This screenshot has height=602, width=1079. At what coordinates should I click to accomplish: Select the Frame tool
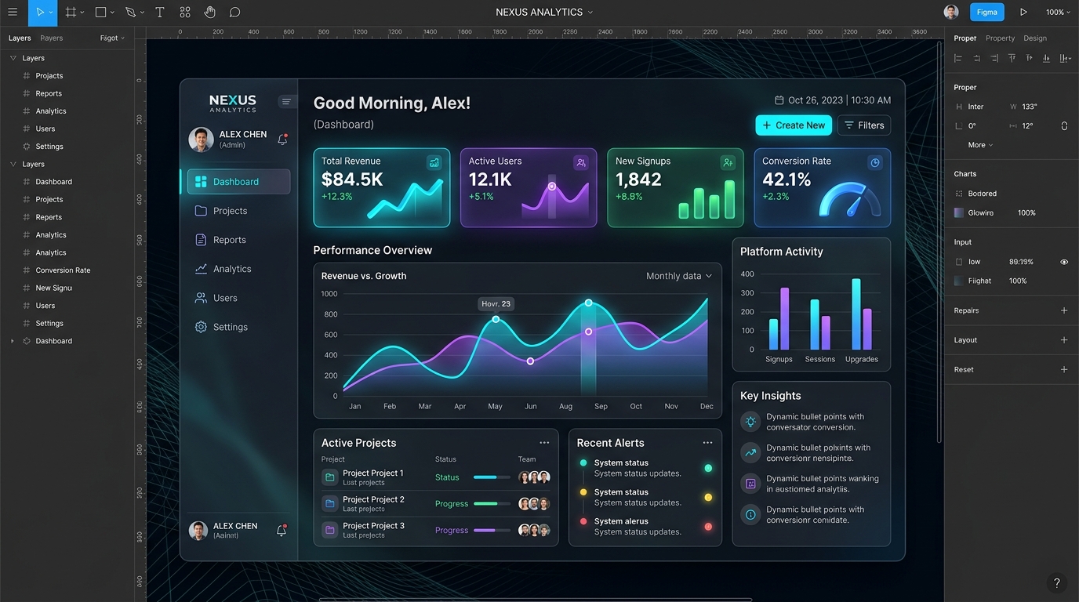(x=71, y=13)
